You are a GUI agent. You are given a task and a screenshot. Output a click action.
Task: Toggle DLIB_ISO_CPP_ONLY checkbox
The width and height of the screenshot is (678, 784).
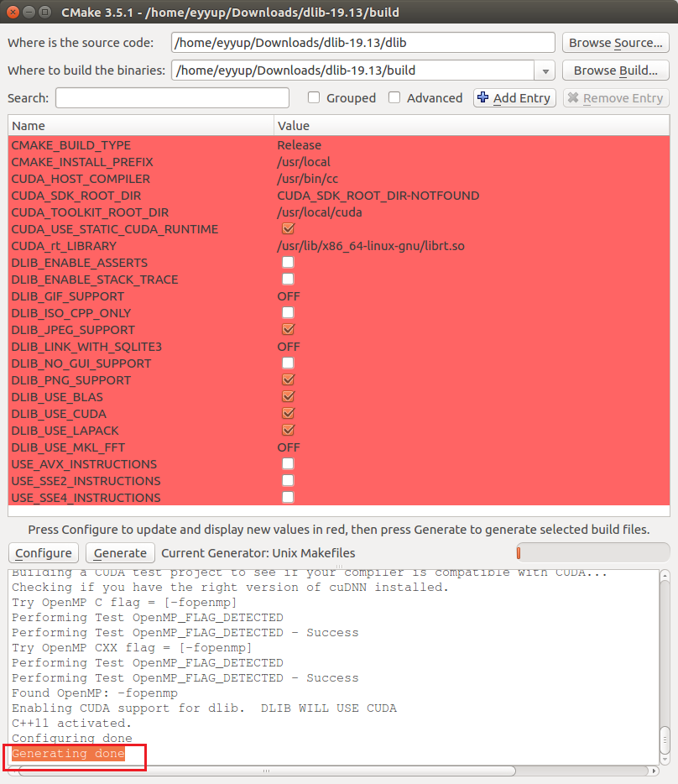pyautogui.click(x=288, y=313)
